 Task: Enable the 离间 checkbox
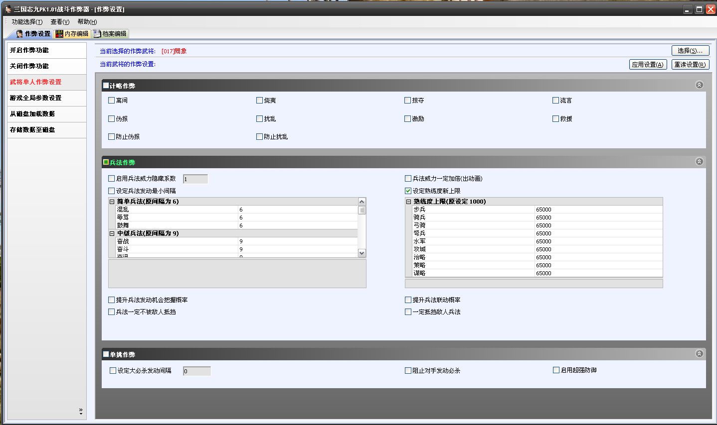tap(112, 101)
